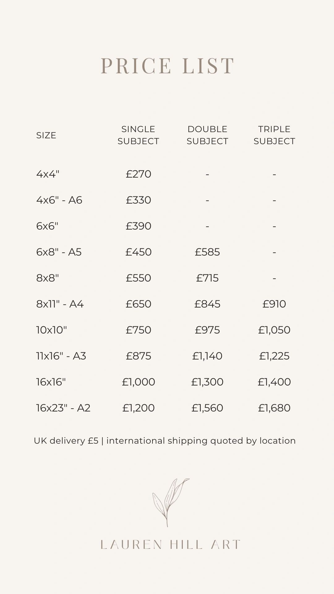Image resolution: width=334 pixels, height=594 pixels.
Task: Click the £910 triple subject price
Action: (x=274, y=304)
